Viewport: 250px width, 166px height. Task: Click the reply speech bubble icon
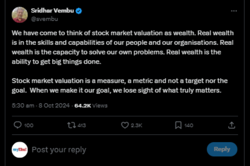18,125
